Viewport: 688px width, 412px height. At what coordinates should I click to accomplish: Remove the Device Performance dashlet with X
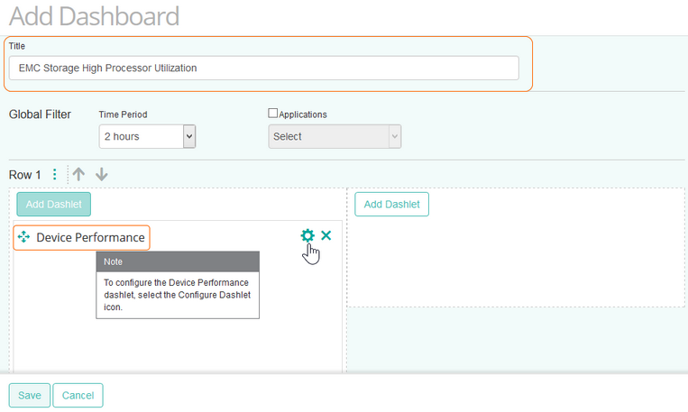tap(326, 236)
